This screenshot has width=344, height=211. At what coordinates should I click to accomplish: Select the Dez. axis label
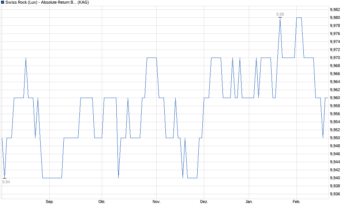[205, 201]
